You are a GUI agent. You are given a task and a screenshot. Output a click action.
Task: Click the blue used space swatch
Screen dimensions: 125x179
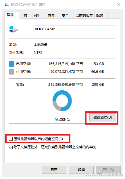click(x=11, y=64)
